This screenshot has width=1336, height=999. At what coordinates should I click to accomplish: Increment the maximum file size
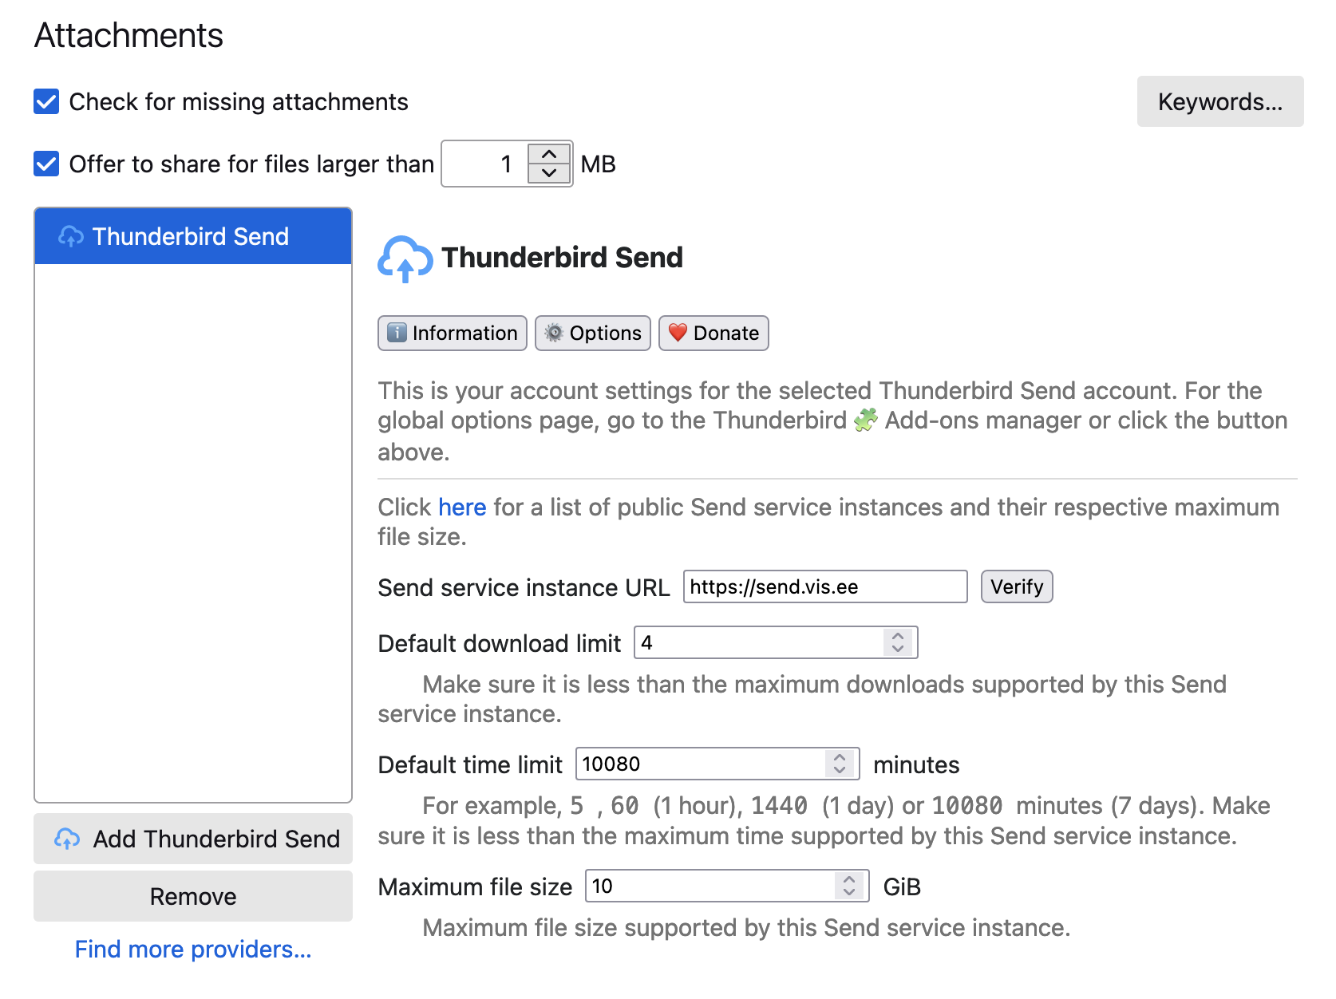(x=849, y=879)
